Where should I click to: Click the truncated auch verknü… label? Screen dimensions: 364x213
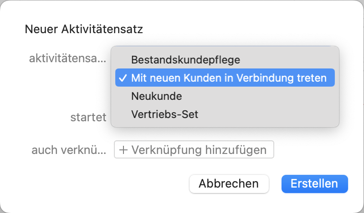69,150
